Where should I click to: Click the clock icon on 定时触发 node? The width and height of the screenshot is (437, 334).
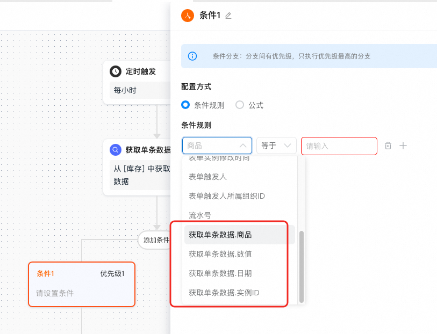tap(116, 71)
